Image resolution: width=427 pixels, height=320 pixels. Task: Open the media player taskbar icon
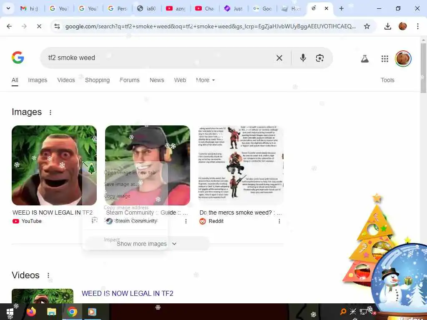click(x=92, y=312)
